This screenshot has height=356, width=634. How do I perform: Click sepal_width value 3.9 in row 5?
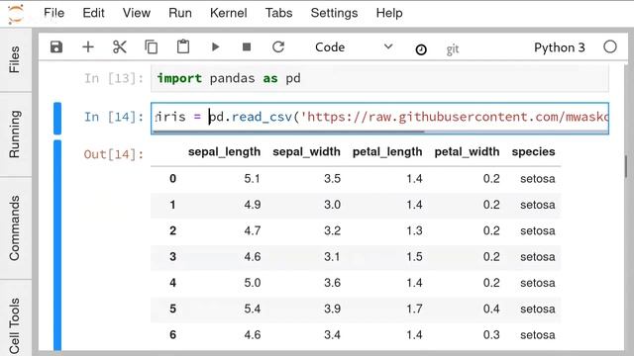[332, 309]
